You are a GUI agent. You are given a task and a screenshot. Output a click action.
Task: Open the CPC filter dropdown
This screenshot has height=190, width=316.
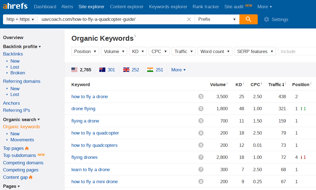(159, 51)
